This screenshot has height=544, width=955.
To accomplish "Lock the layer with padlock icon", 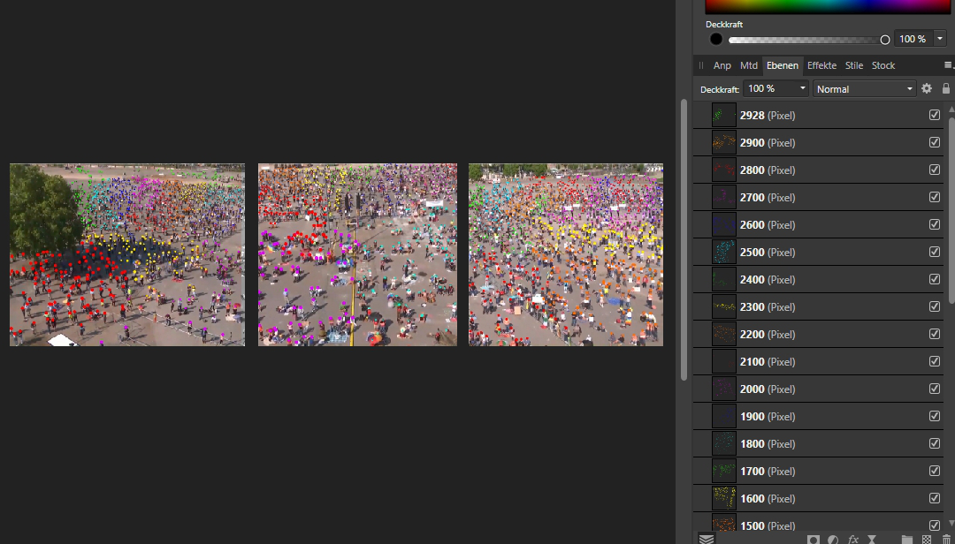I will (x=946, y=88).
